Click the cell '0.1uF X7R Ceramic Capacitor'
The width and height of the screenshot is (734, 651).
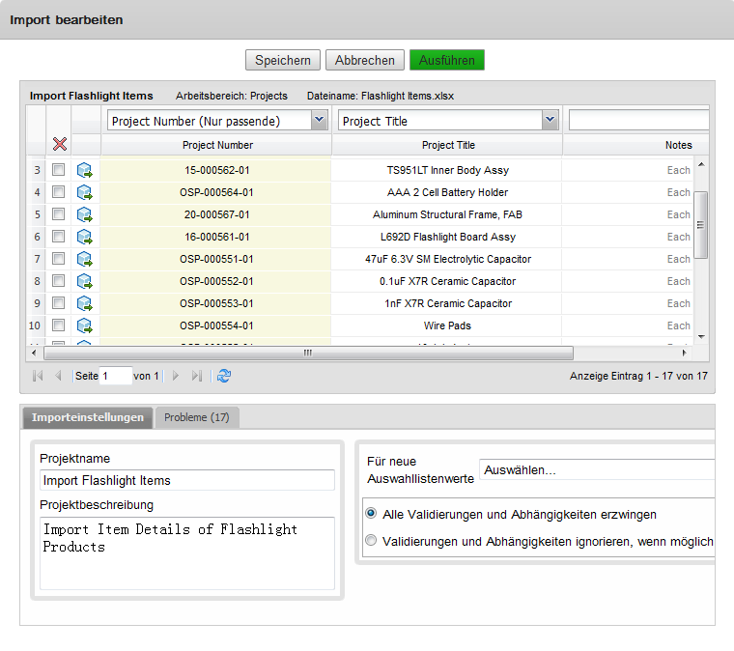tap(447, 281)
